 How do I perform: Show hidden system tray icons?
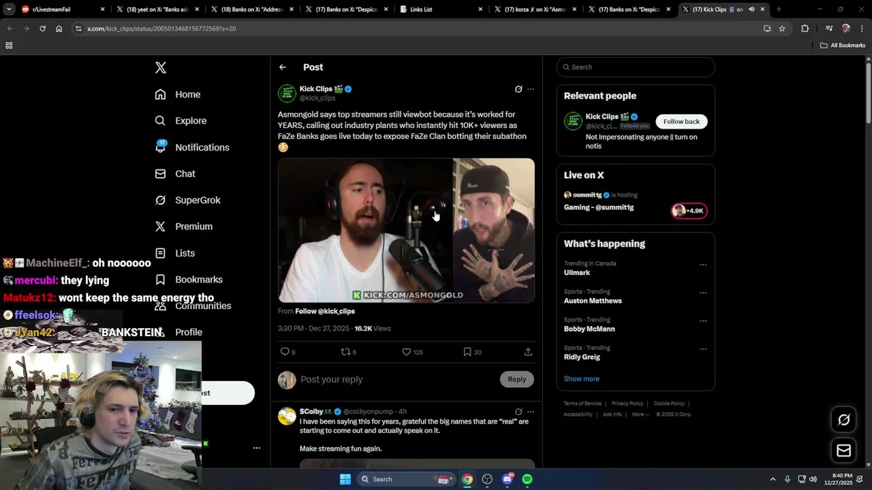tap(773, 479)
